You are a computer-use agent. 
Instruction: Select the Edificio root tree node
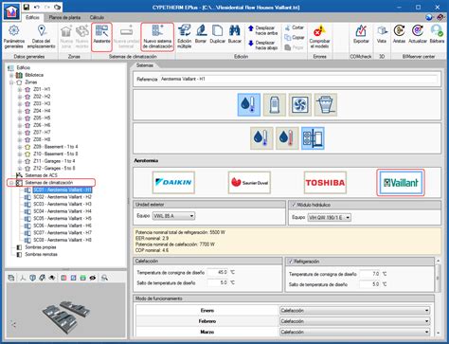tap(23, 68)
